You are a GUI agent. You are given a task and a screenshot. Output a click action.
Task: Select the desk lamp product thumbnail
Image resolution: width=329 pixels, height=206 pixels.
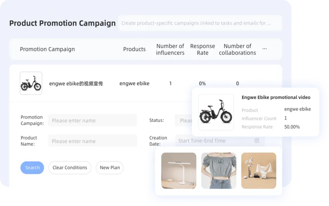(179, 171)
